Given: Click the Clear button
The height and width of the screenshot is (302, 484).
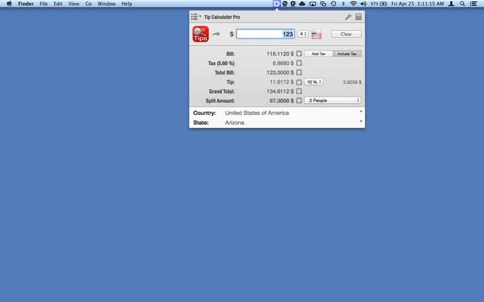Looking at the screenshot, I should (346, 34).
